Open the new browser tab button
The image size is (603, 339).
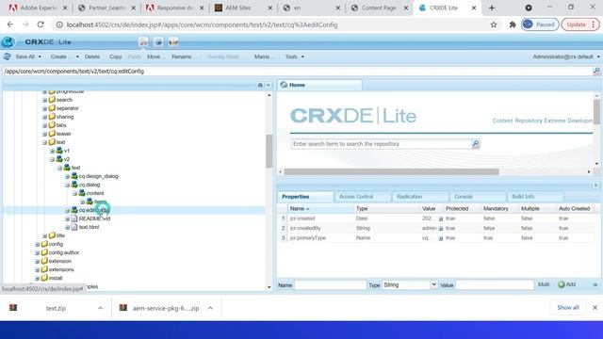pos(492,8)
